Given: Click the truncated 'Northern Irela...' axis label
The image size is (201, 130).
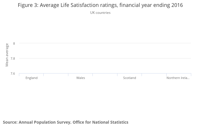Looking at the screenshot, I should (178, 78).
